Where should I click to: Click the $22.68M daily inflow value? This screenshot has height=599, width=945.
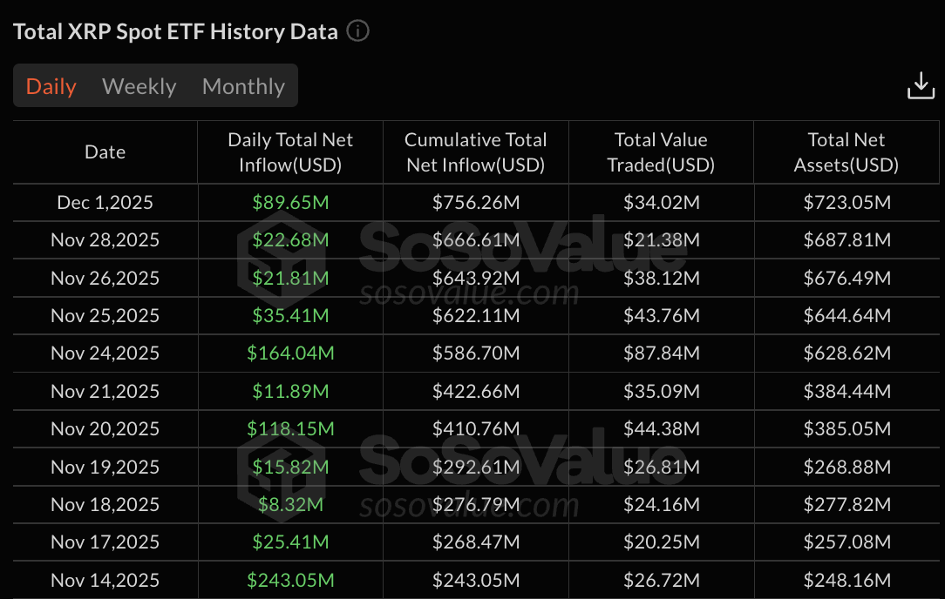(x=290, y=239)
